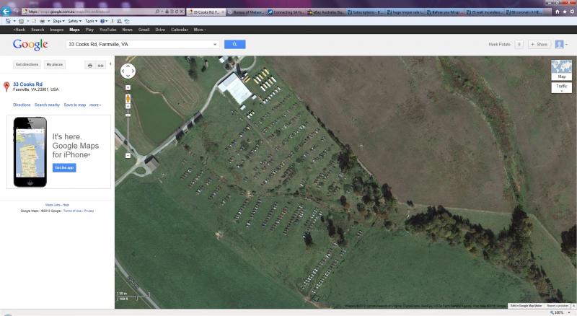The width and height of the screenshot is (577, 316).
Task: Click the Street View pegman icon
Action: point(128,99)
